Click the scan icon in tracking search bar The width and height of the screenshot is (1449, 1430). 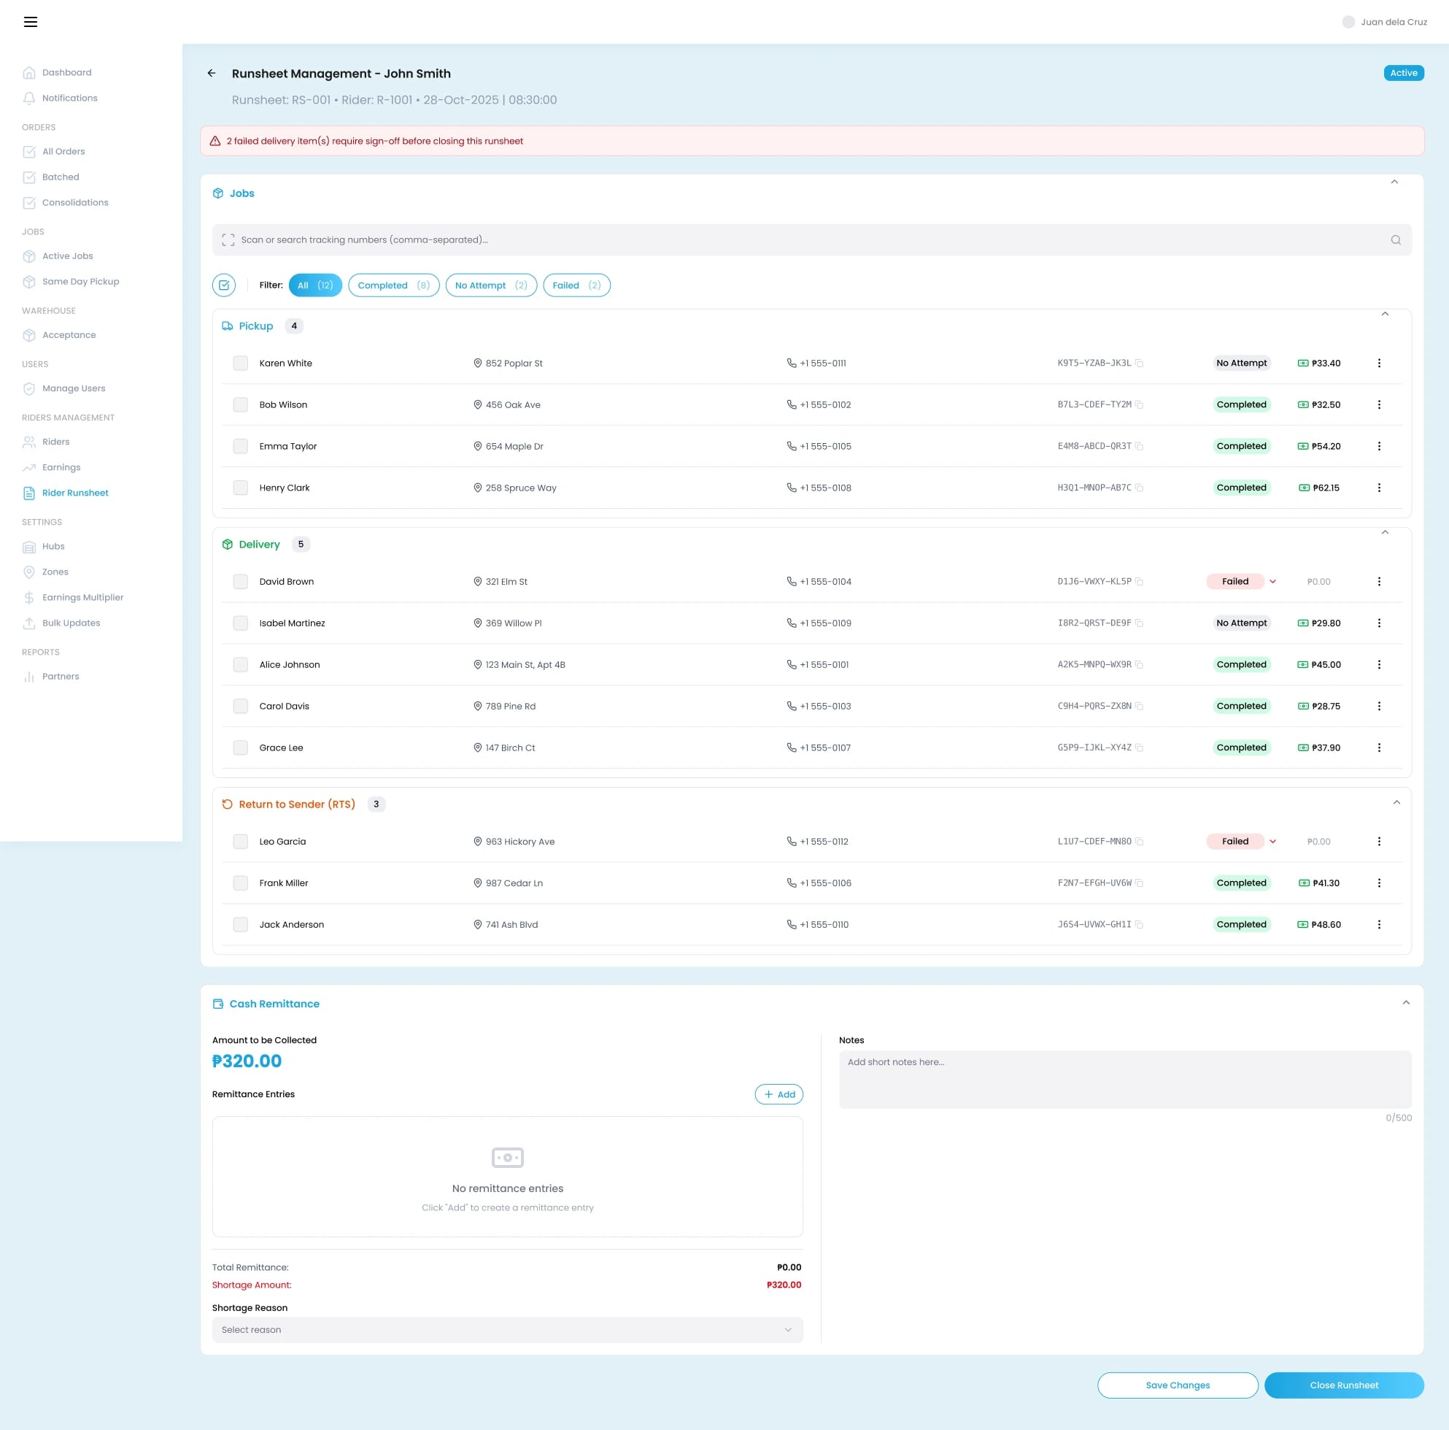pos(228,240)
